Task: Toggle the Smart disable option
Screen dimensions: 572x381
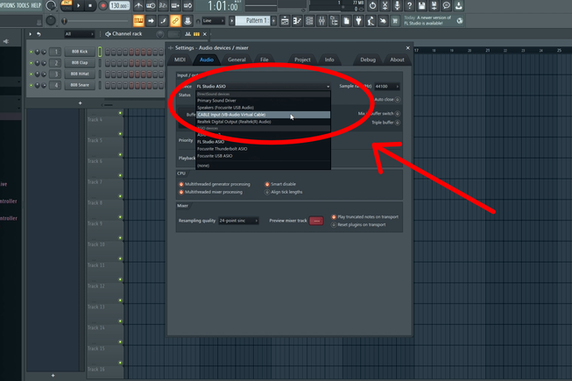Action: point(280,184)
